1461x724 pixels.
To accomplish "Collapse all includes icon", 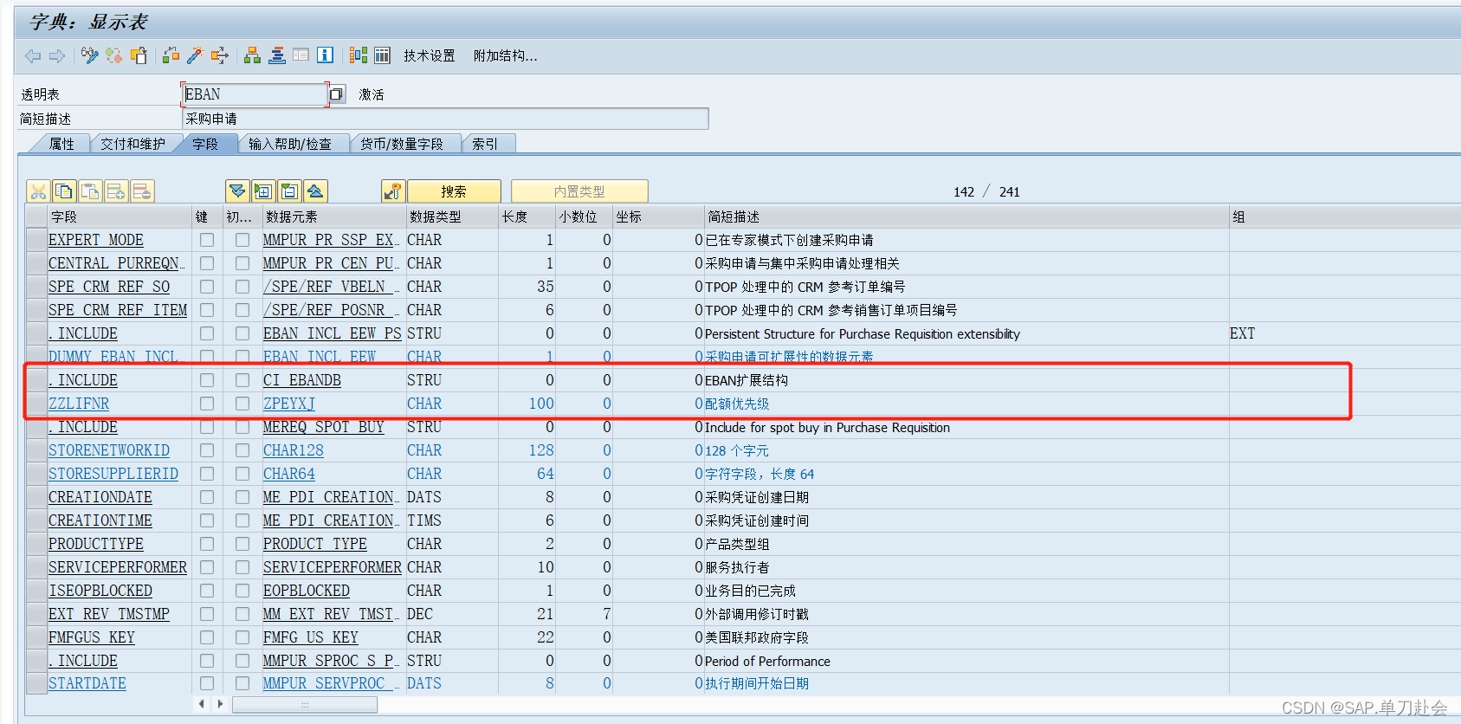I will (x=315, y=191).
